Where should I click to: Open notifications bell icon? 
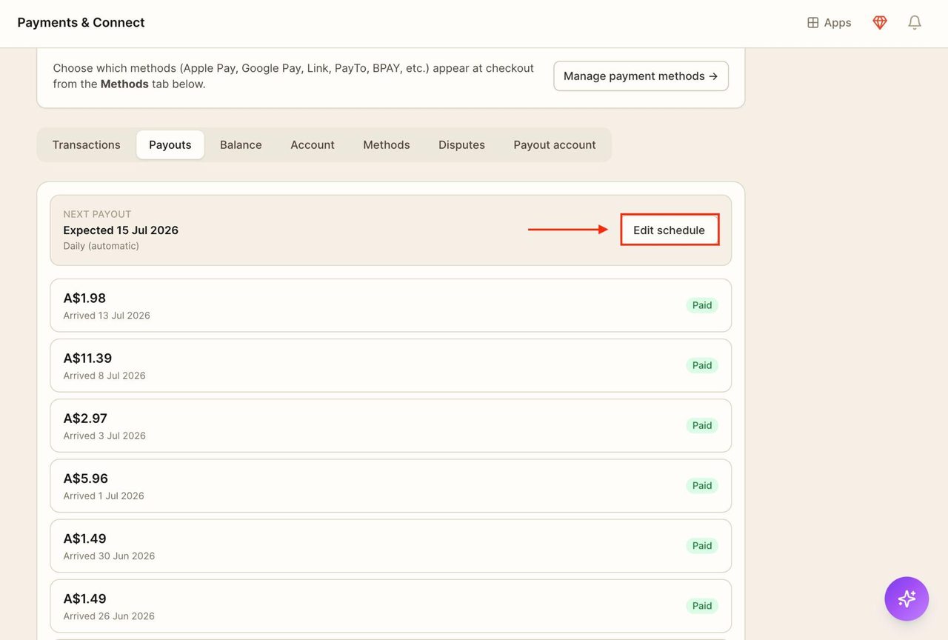point(915,23)
